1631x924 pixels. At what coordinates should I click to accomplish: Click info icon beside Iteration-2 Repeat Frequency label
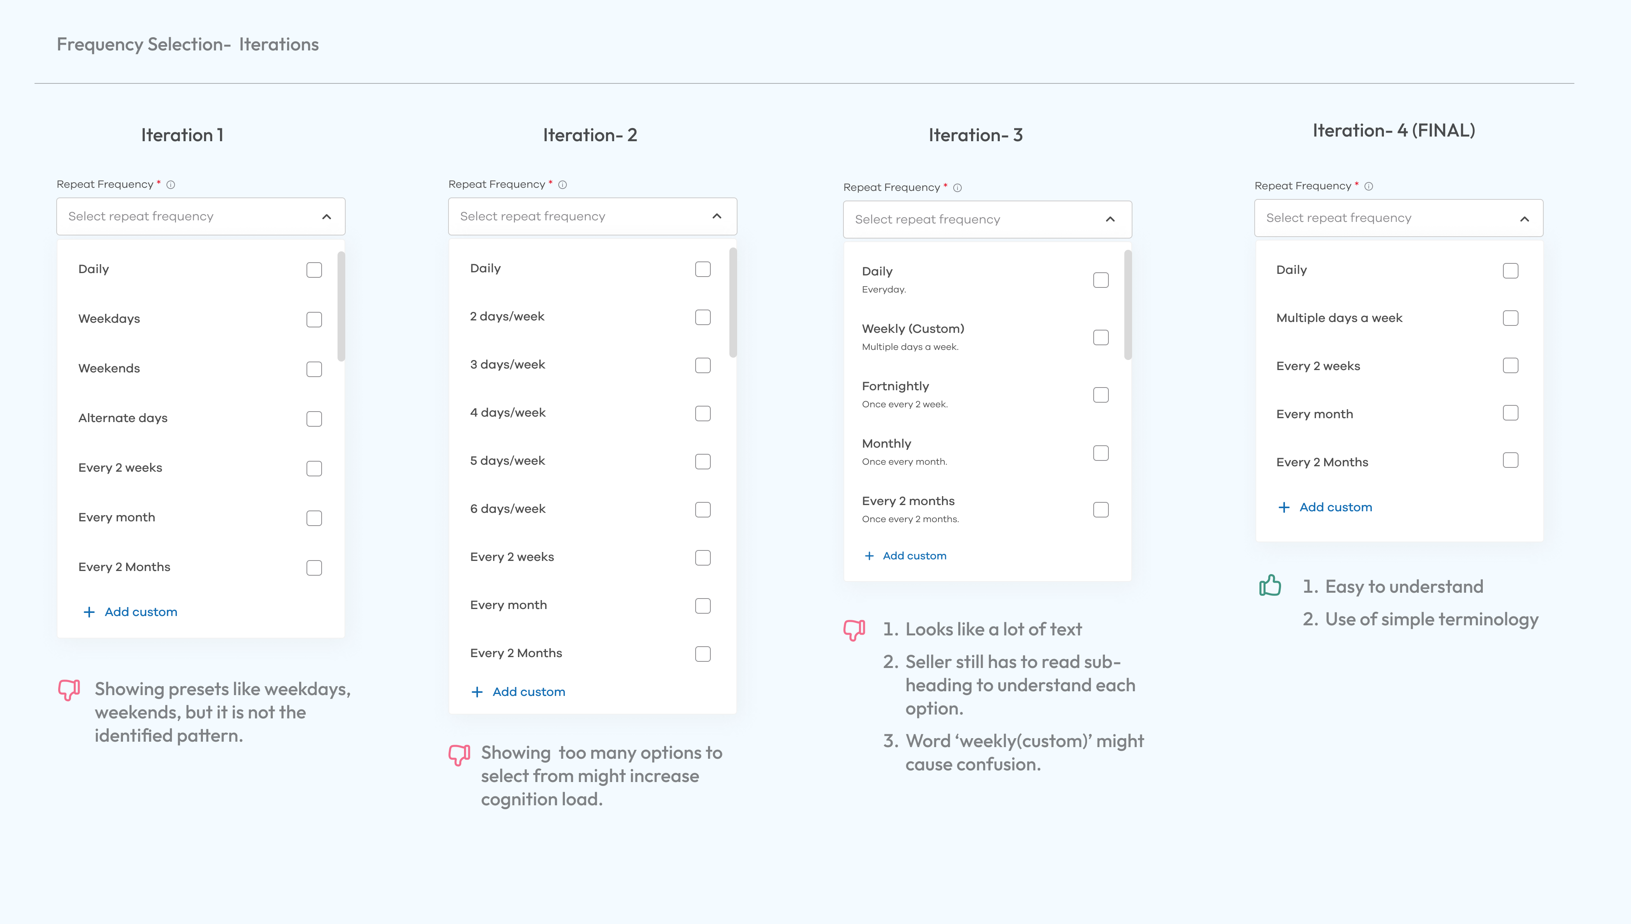(x=562, y=185)
